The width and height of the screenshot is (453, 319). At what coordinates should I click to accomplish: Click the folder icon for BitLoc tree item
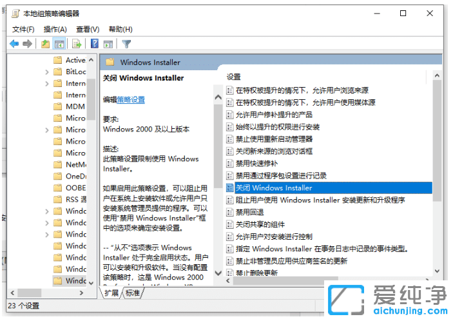58,72
